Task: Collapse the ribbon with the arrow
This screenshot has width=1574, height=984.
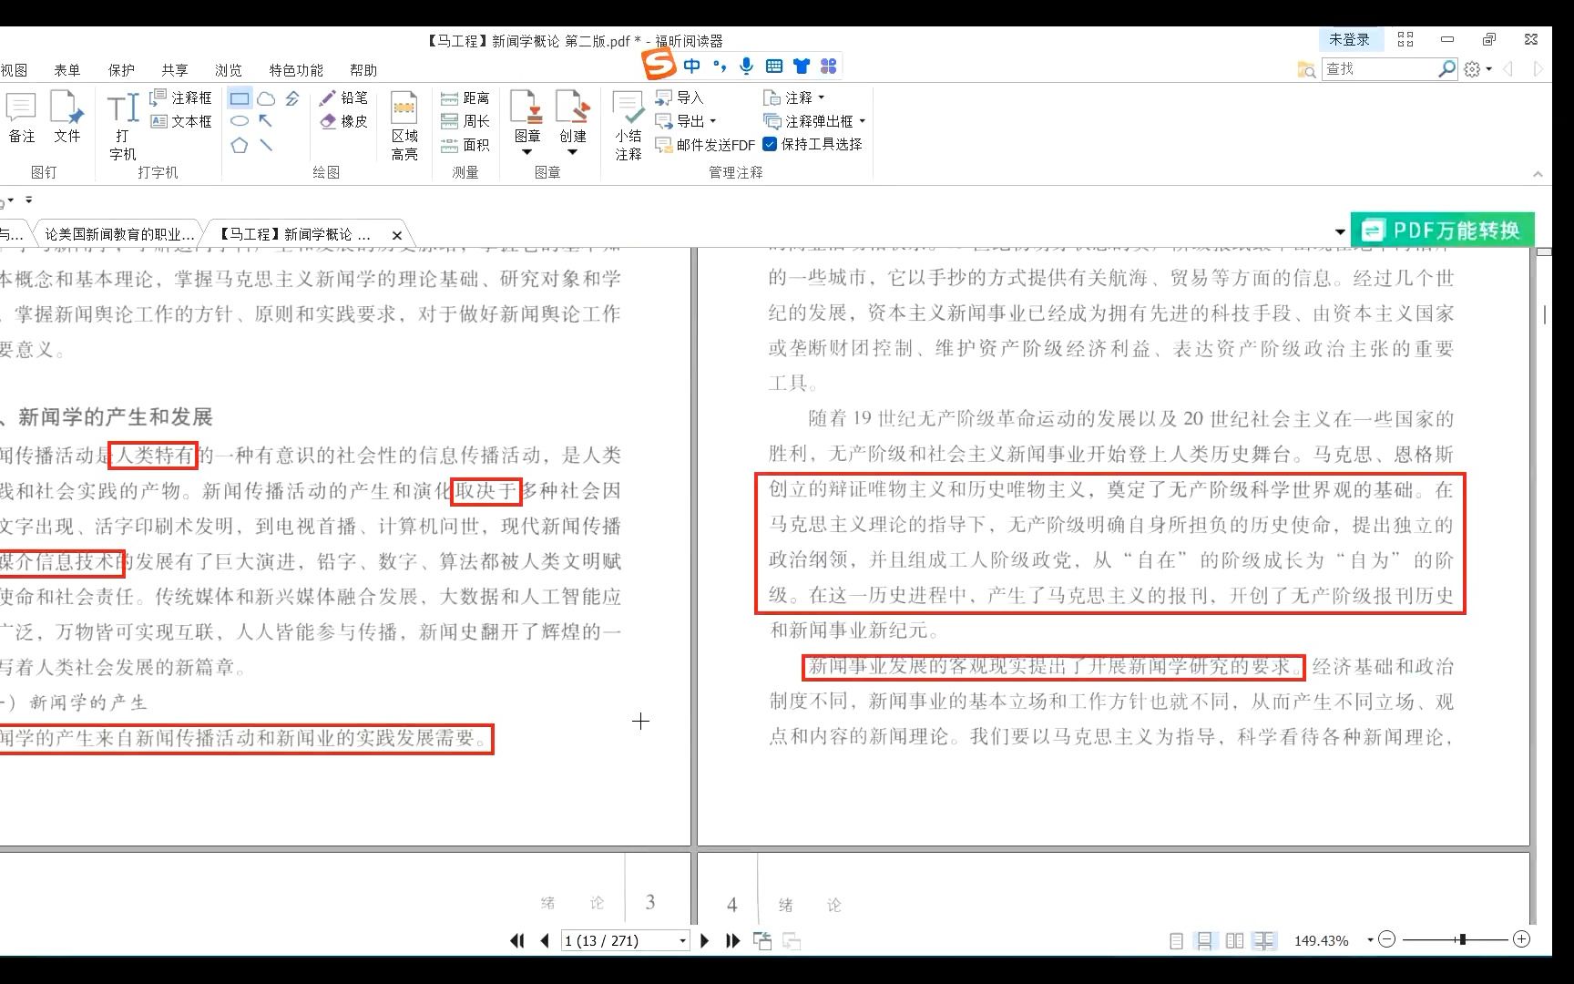Action: click(x=1538, y=174)
